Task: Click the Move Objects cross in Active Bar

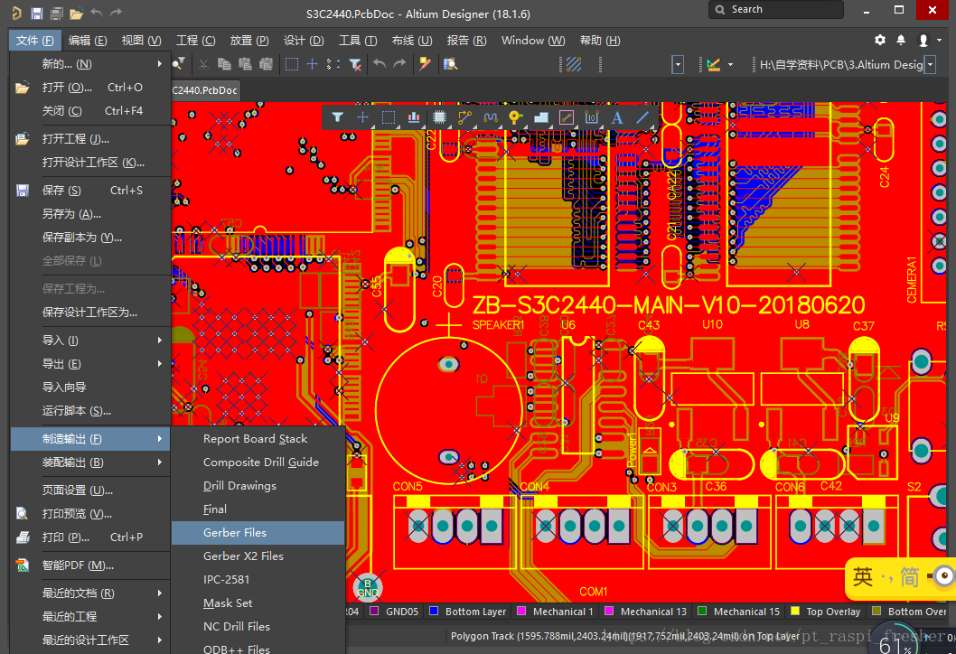Action: [x=362, y=117]
